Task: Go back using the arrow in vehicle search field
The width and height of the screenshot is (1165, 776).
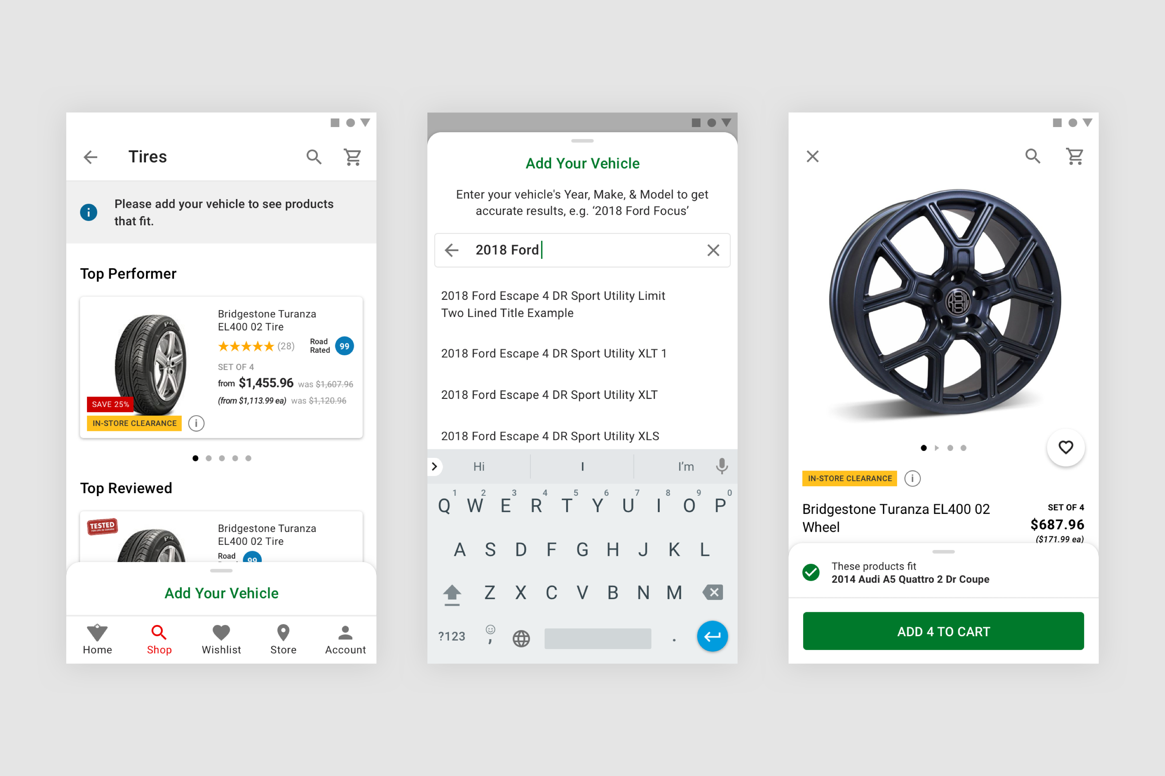Action: [x=452, y=250]
